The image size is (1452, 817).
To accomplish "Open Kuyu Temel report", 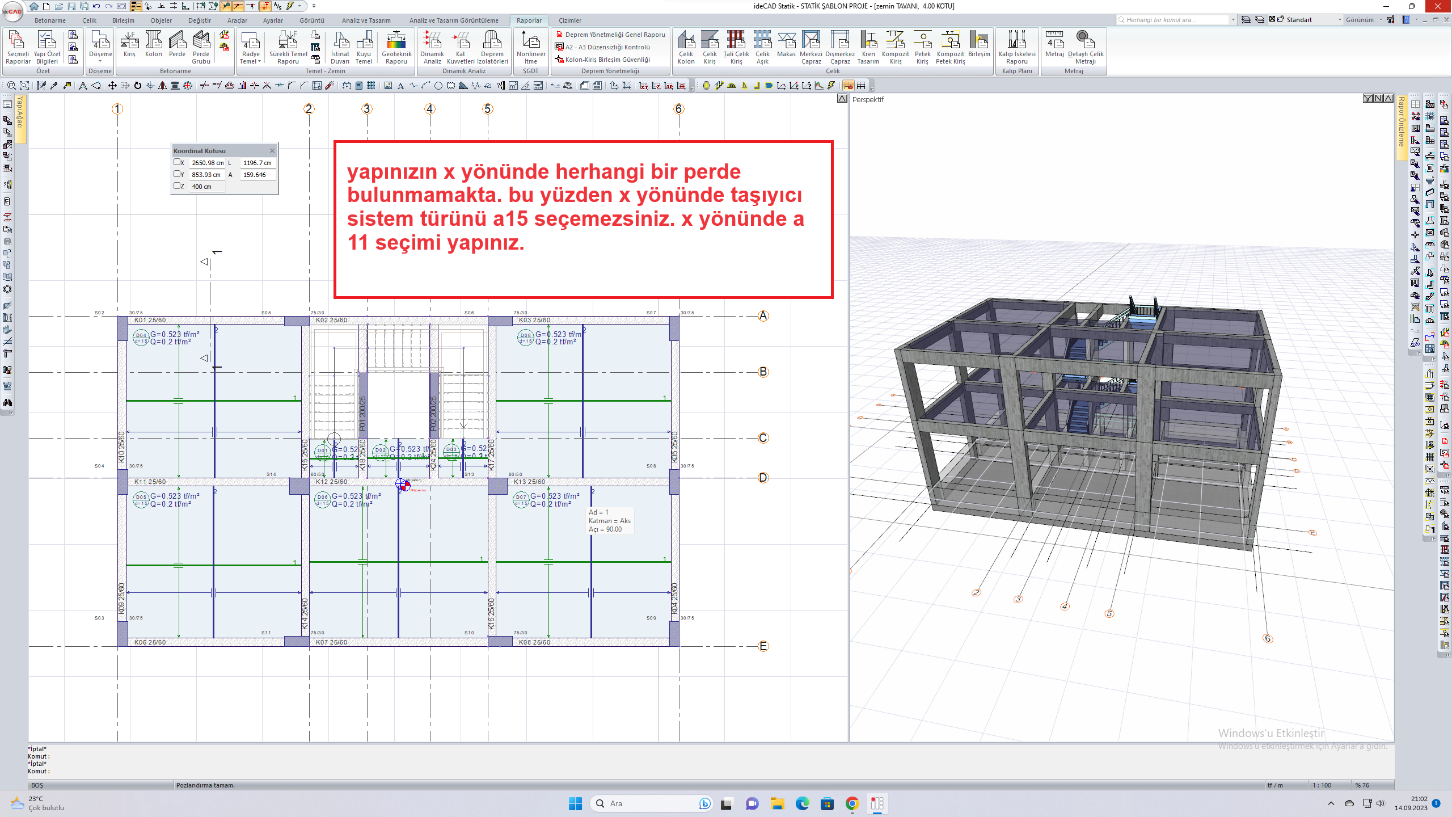I will click(364, 47).
